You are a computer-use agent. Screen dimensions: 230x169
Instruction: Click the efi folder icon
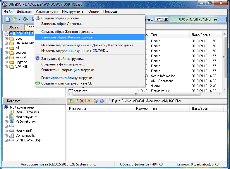tap(12, 48)
